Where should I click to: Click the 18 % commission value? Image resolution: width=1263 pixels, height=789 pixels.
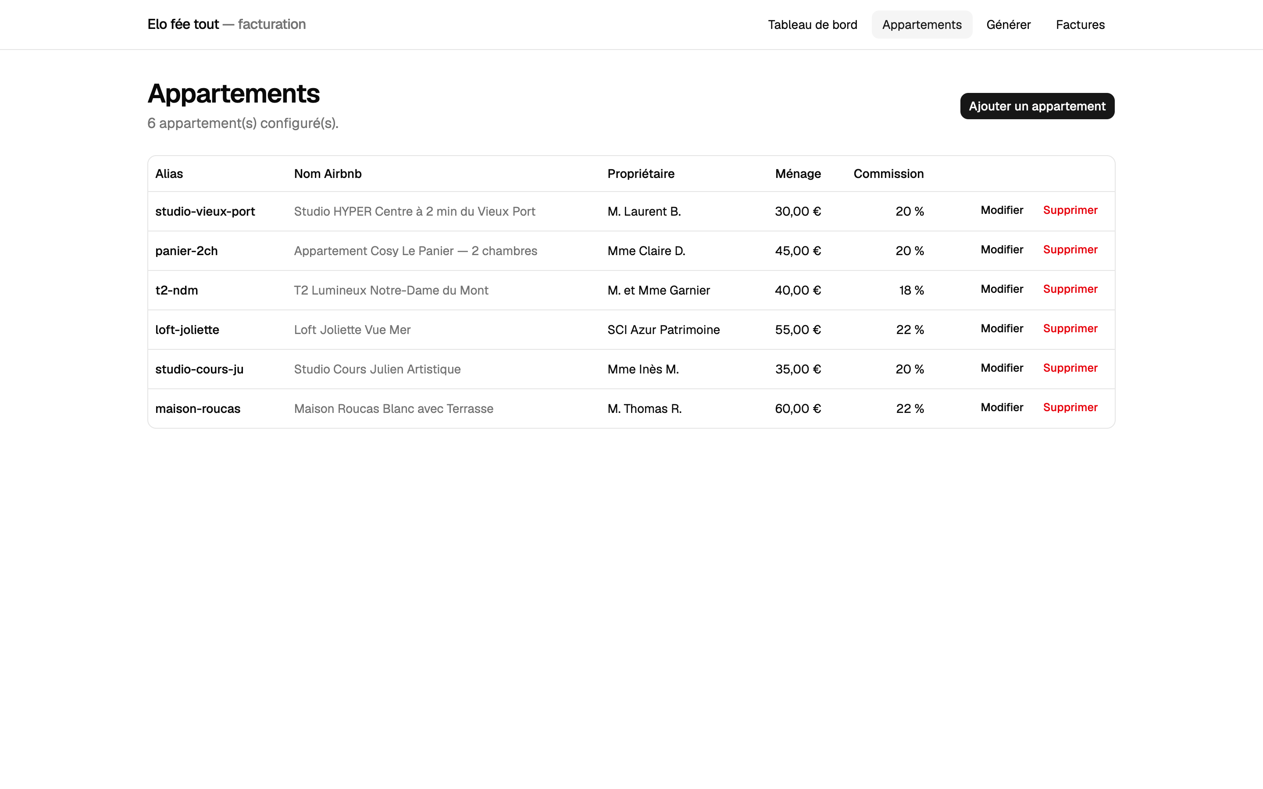coord(911,291)
